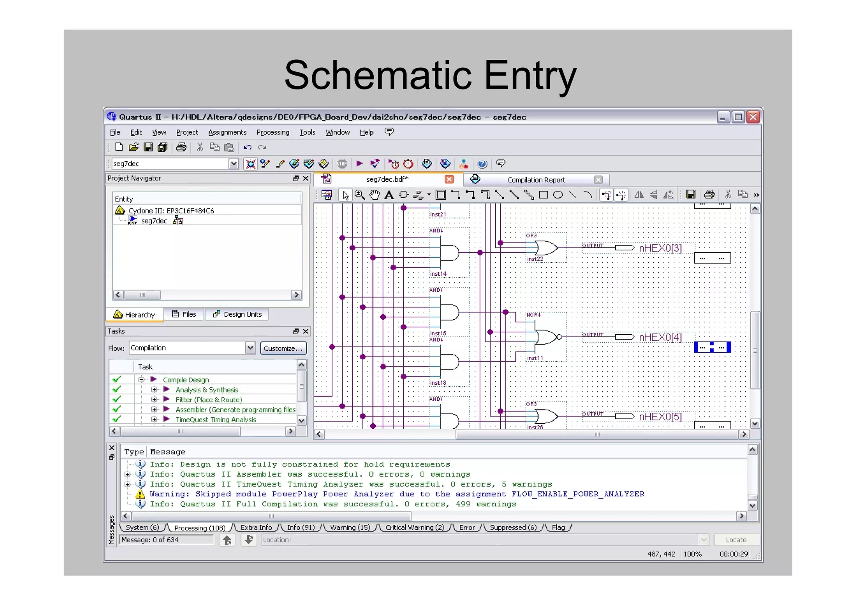Show the Critical Warning (2) messages tab
This screenshot has height=605, width=856.
click(x=415, y=528)
